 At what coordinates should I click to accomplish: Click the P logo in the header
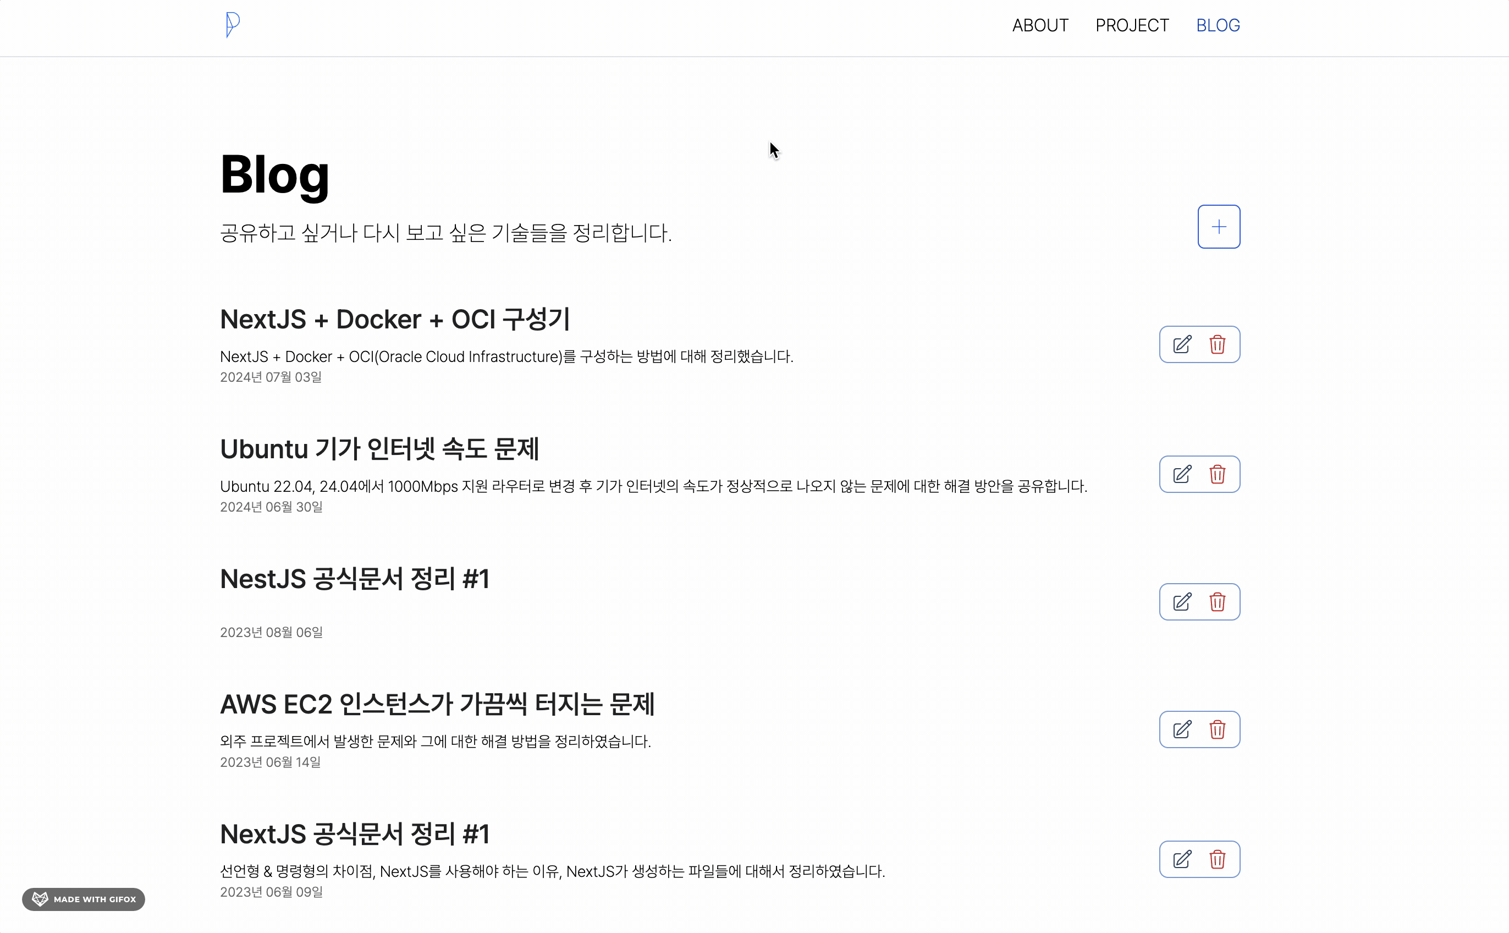click(233, 25)
